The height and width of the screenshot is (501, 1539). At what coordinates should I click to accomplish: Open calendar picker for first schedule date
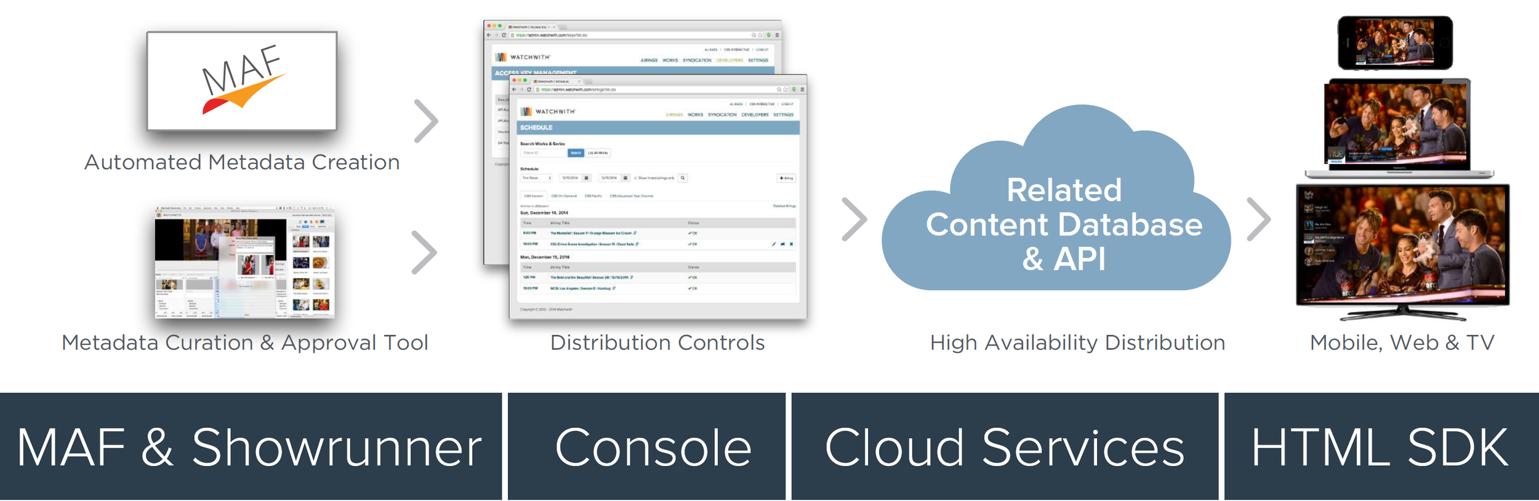[x=587, y=178]
